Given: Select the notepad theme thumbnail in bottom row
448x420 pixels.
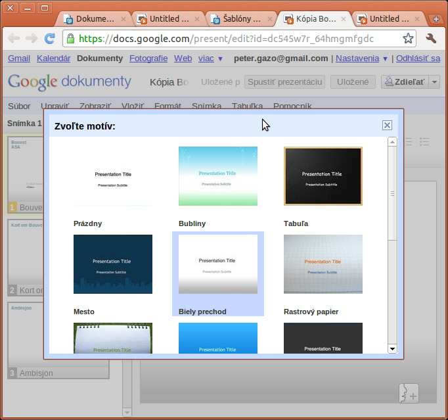Looking at the screenshot, I should tap(113, 338).
